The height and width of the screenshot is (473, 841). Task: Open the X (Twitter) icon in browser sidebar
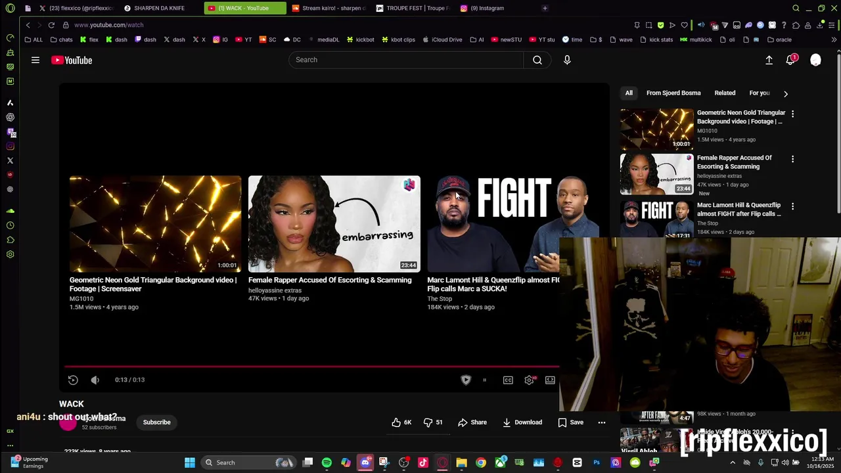10,160
